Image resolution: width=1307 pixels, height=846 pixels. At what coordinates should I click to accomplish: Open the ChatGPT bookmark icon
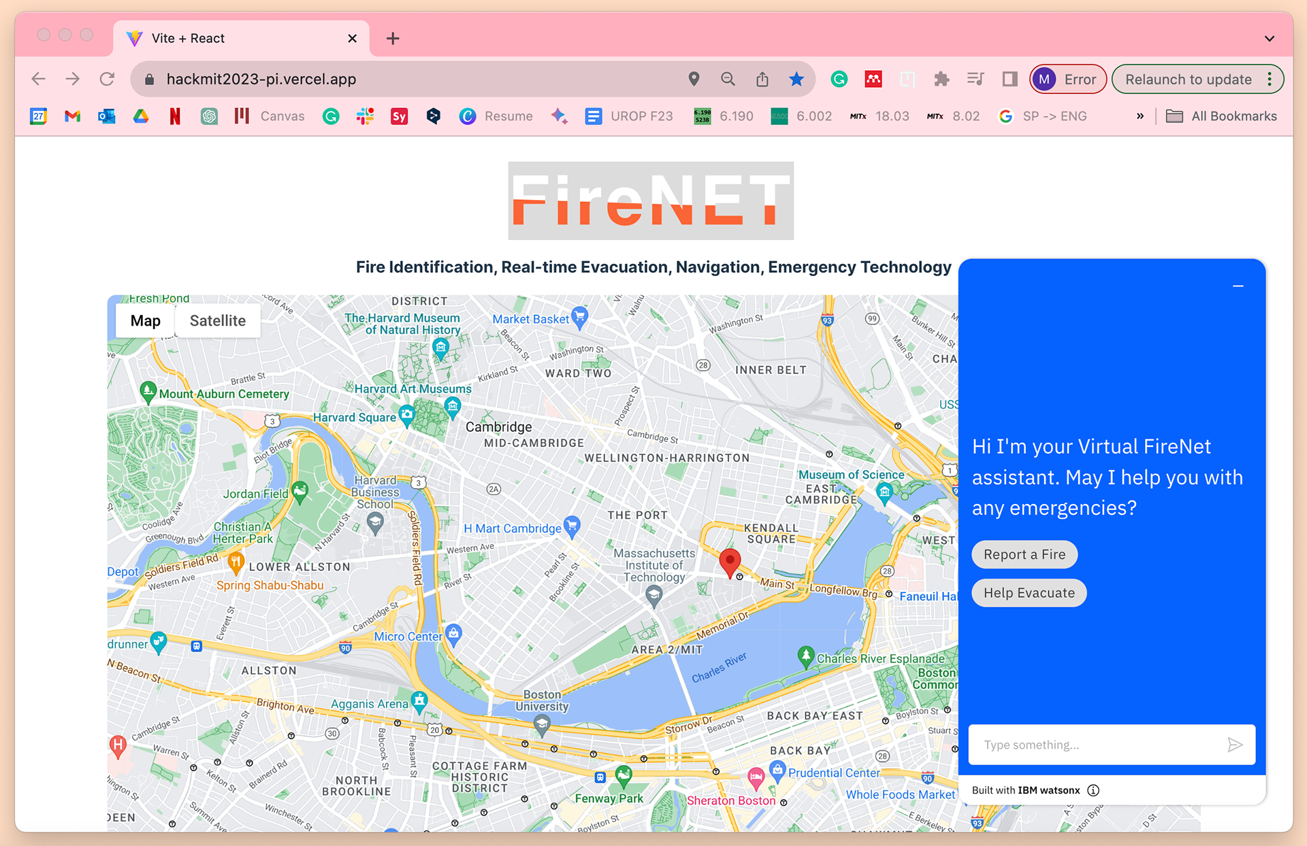click(x=209, y=116)
